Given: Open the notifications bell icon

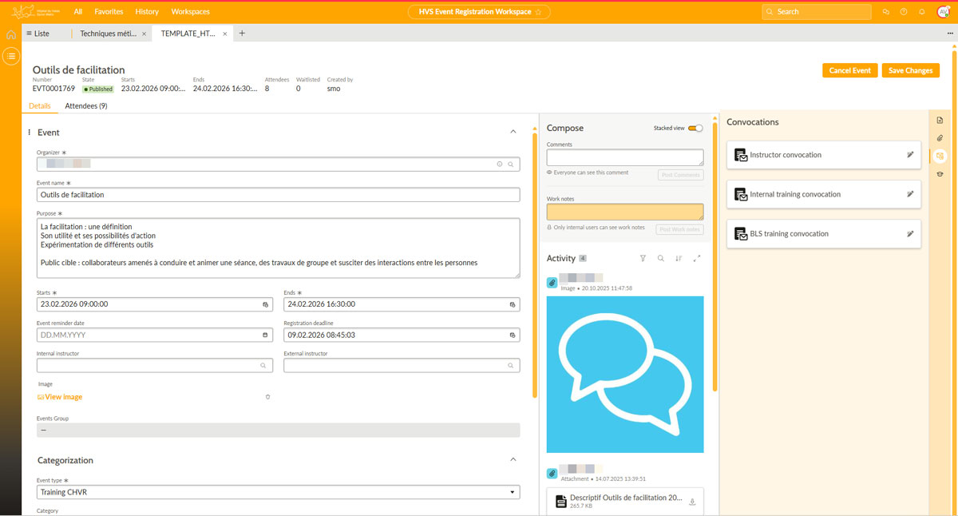Looking at the screenshot, I should pos(921,12).
